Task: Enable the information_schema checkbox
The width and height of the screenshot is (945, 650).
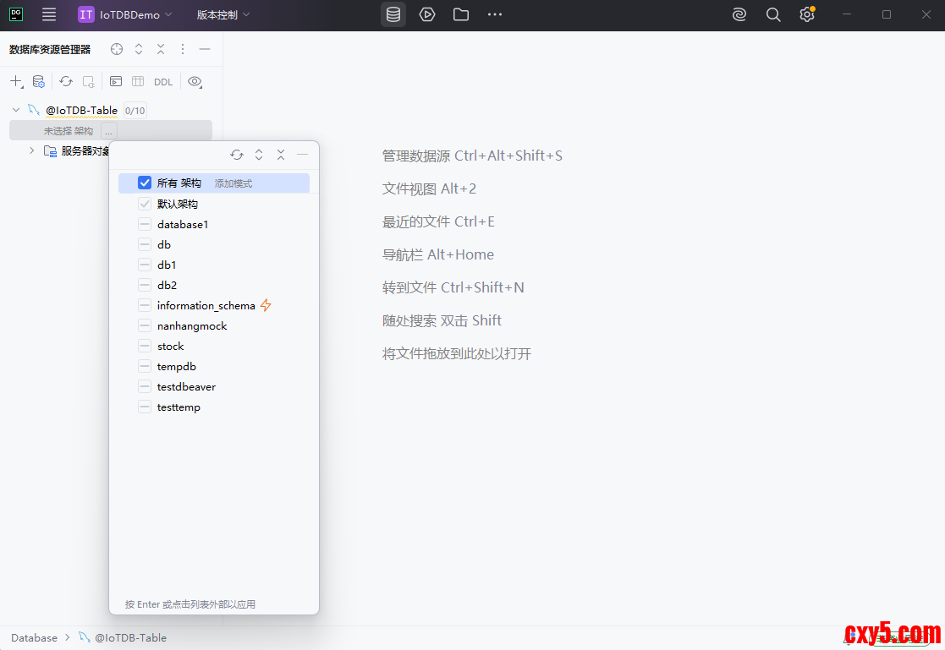Action: tap(145, 305)
